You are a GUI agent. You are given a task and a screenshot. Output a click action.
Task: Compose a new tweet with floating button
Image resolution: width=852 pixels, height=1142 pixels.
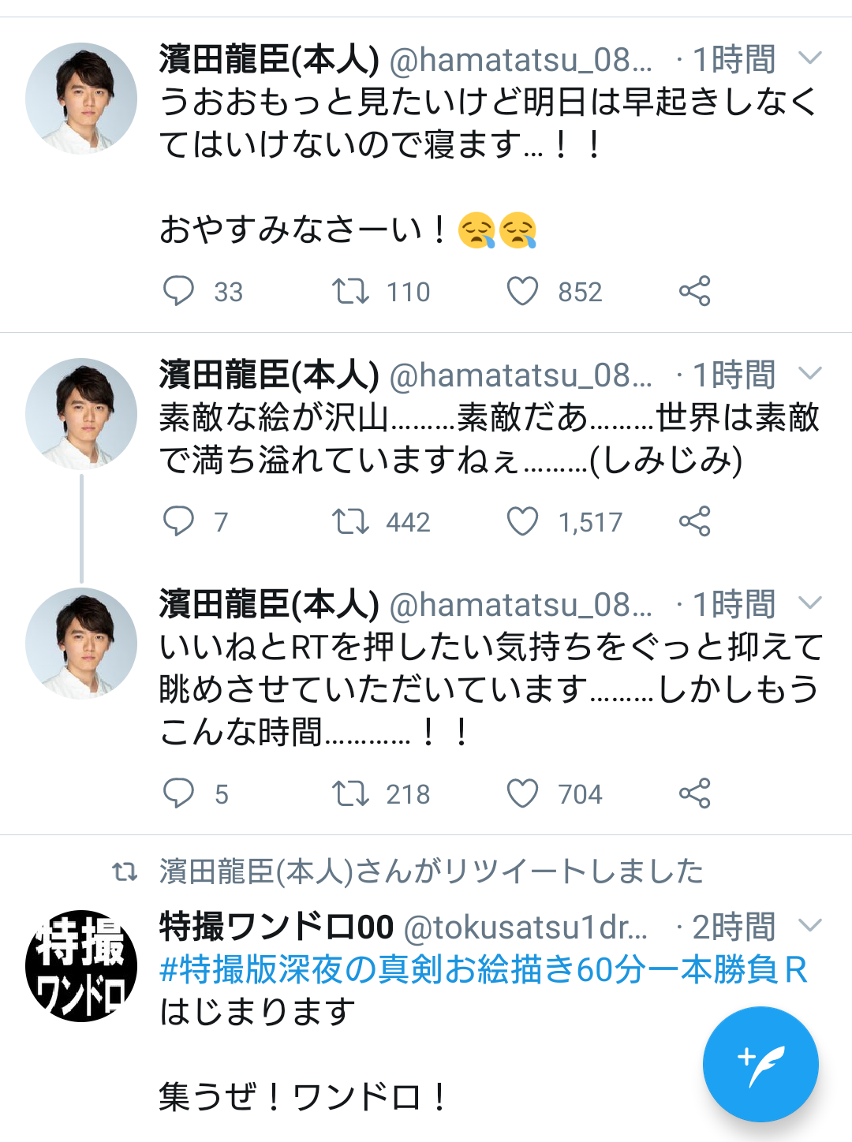tap(760, 1064)
